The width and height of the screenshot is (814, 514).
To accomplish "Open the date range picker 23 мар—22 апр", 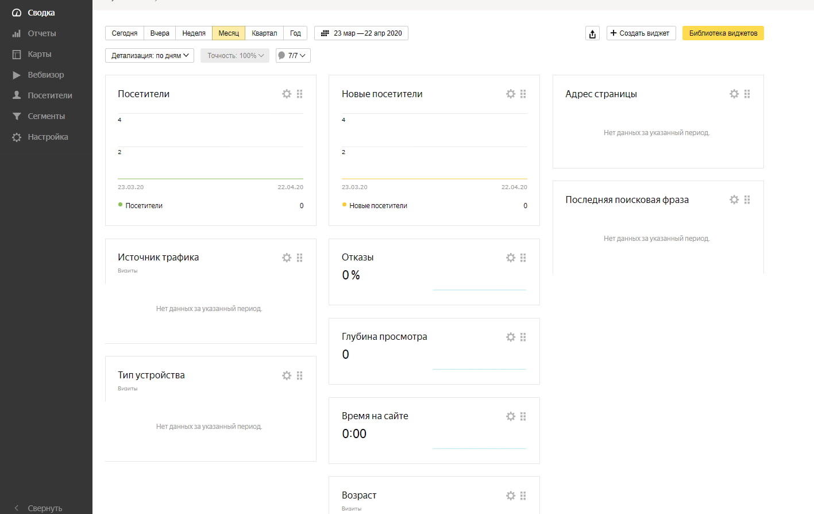I will (x=361, y=33).
